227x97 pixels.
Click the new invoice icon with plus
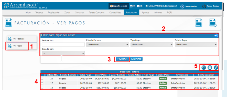(x=213, y=23)
